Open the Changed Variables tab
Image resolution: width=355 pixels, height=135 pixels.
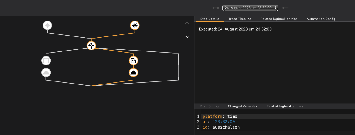(x=242, y=106)
